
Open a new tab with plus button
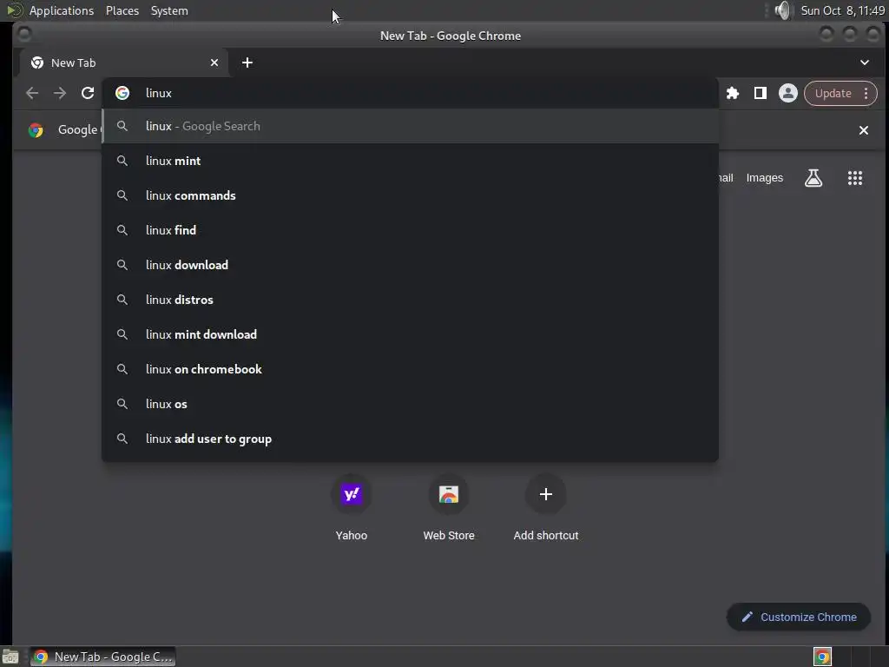click(247, 63)
